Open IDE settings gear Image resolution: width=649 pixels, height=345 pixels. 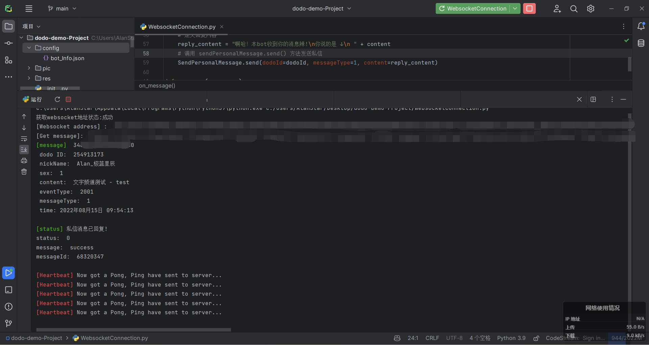(591, 9)
